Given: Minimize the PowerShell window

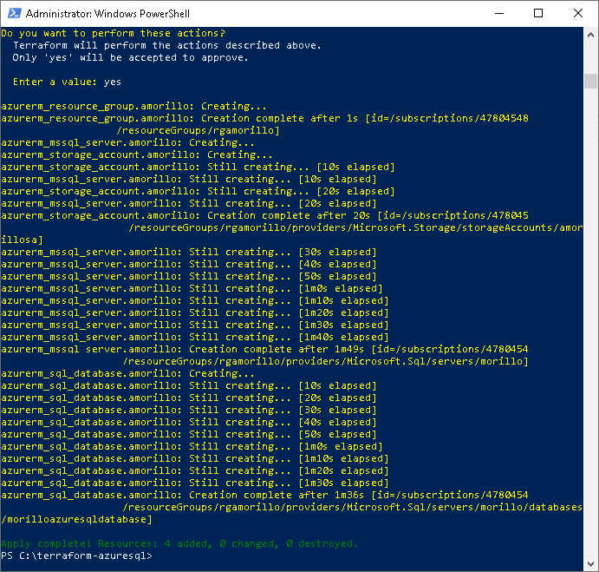Looking at the screenshot, I should point(499,13).
